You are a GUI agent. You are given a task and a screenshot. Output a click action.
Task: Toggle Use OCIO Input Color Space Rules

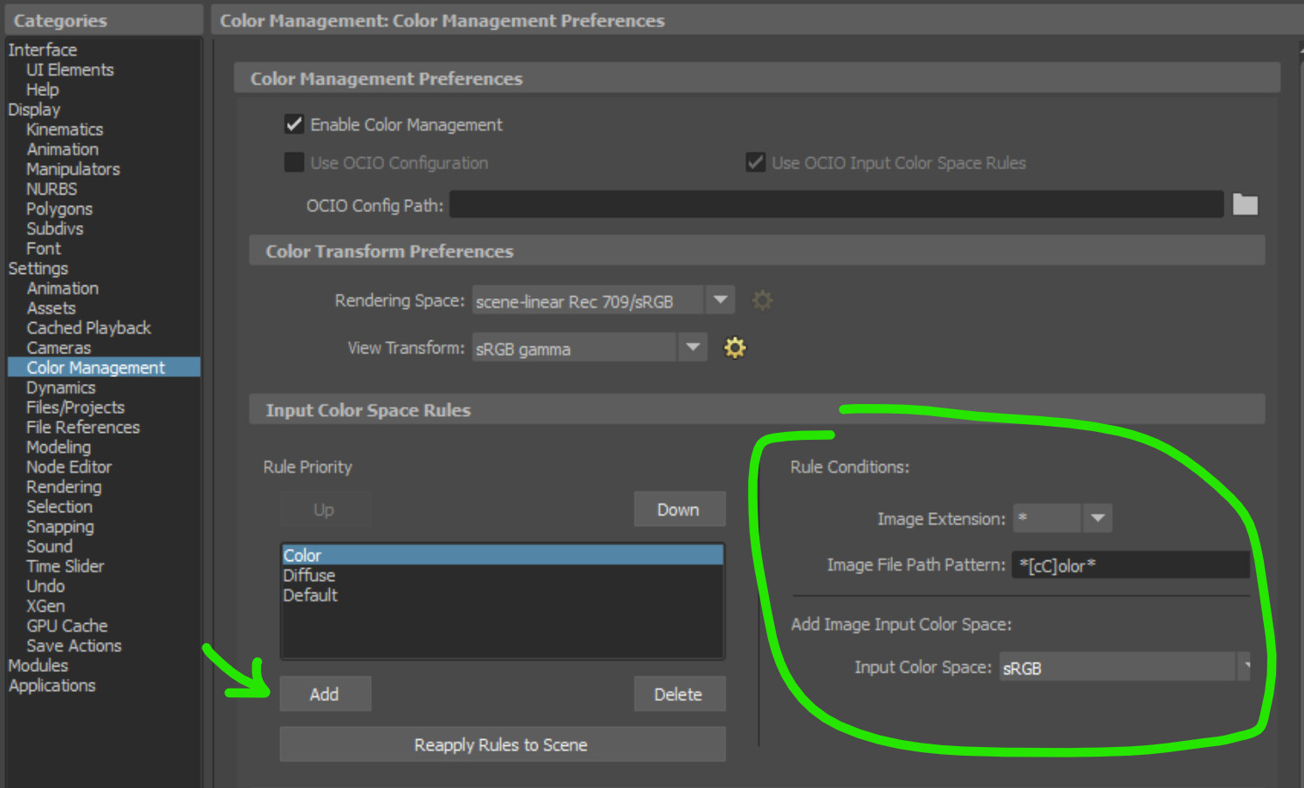(x=754, y=162)
